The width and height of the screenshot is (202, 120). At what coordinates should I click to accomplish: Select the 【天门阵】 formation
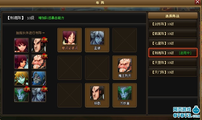point(173,72)
